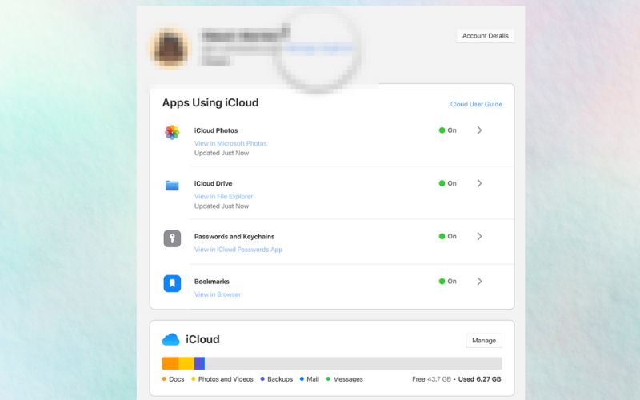This screenshot has height=400, width=640.
Task: Click the iCloud Drive folder icon
Action: click(172, 186)
